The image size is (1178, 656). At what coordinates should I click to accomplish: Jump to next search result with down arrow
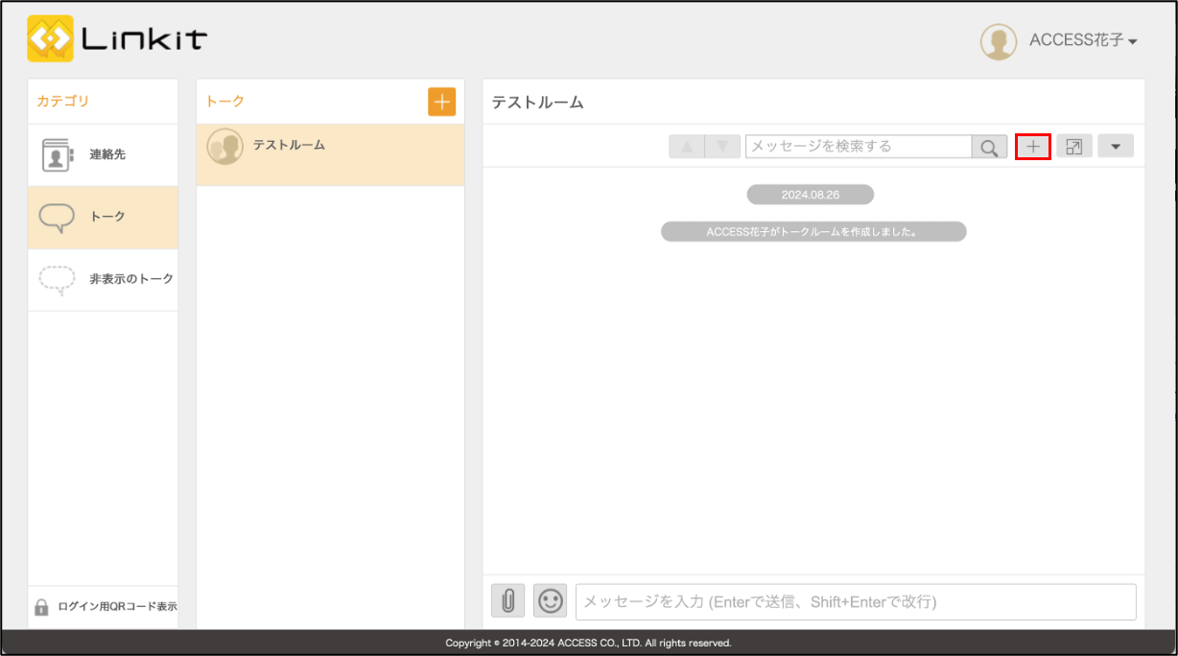click(x=722, y=147)
